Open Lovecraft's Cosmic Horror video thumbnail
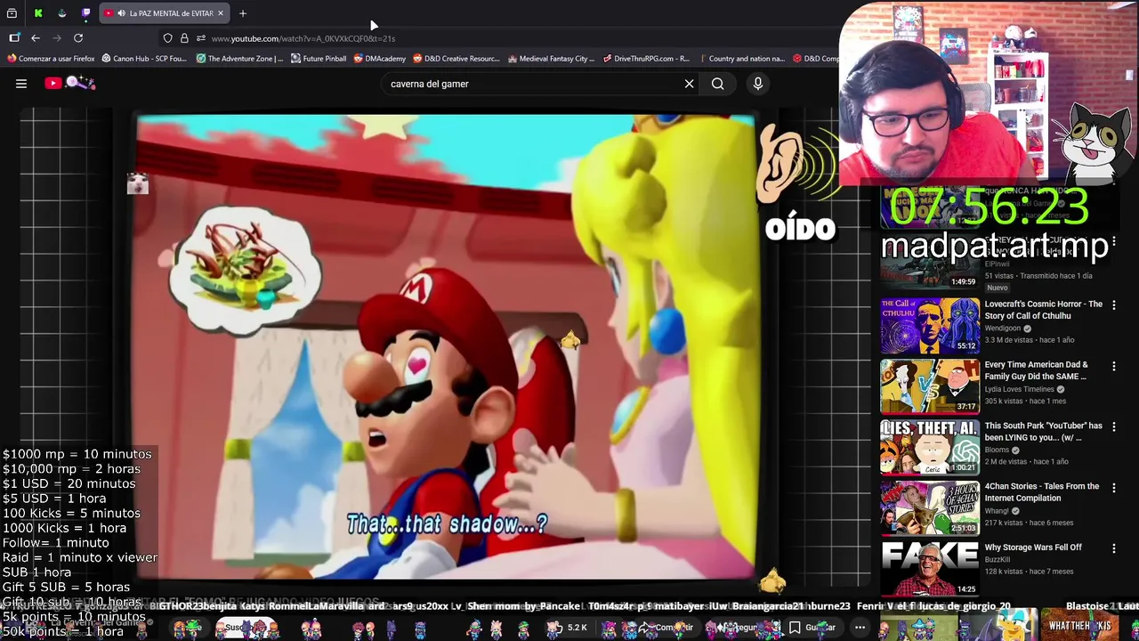1139x641 pixels. click(930, 326)
